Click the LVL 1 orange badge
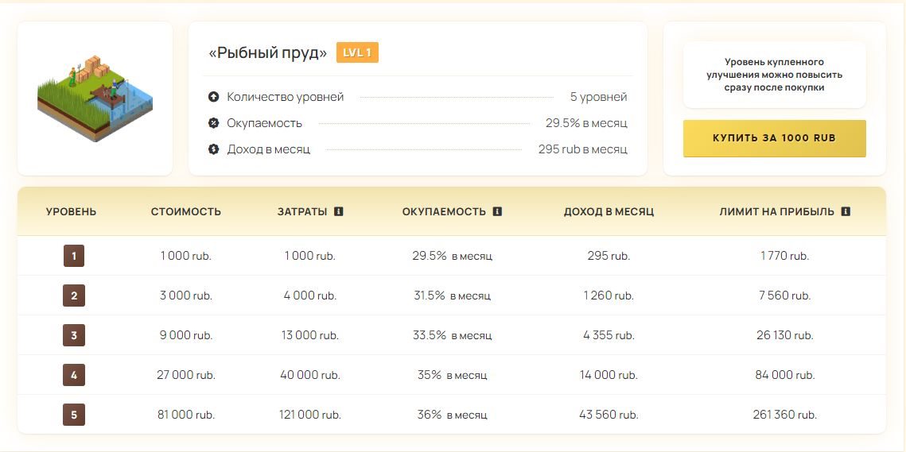The height and width of the screenshot is (452, 906). 358,52
